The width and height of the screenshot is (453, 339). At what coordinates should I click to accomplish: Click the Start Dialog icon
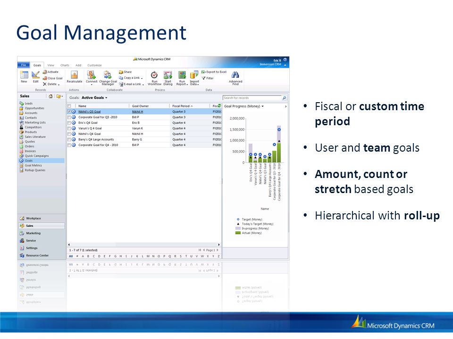pos(168,75)
